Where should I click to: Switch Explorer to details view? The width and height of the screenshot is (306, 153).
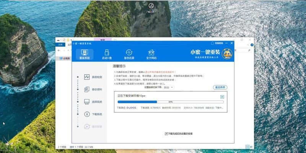247,147
